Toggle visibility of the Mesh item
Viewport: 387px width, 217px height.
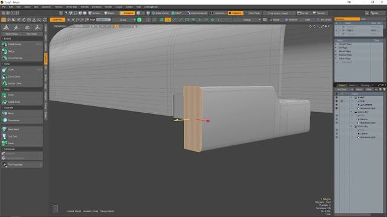pos(336,101)
